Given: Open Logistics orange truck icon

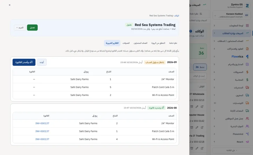Looking at the screenshot, I should (x=247, y=103).
